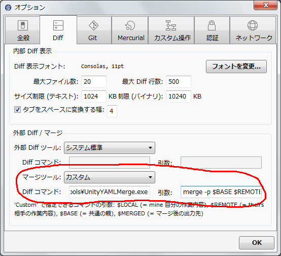Uncheck タブをスペースに変換する幅 checkbox
This screenshot has width=281, height=256.
[x=17, y=110]
